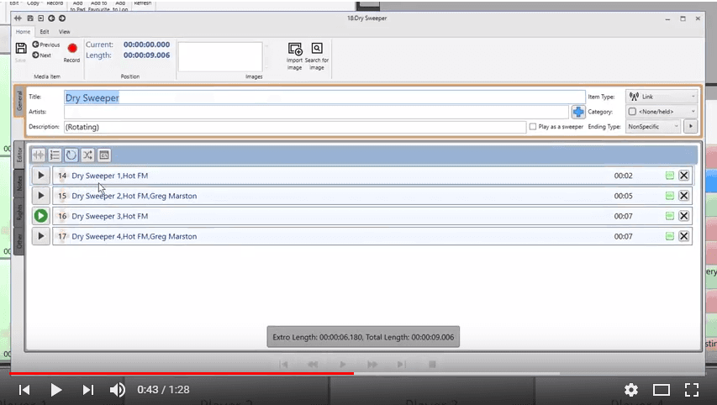The width and height of the screenshot is (717, 405).
Task: Open the Edit ribbon tab
Action: point(45,32)
